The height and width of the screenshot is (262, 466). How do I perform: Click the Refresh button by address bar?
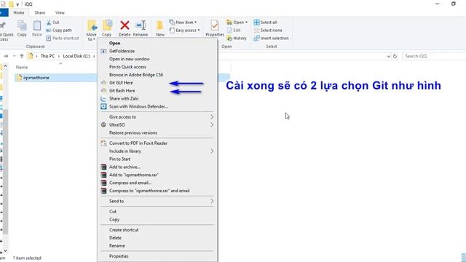coord(395,56)
